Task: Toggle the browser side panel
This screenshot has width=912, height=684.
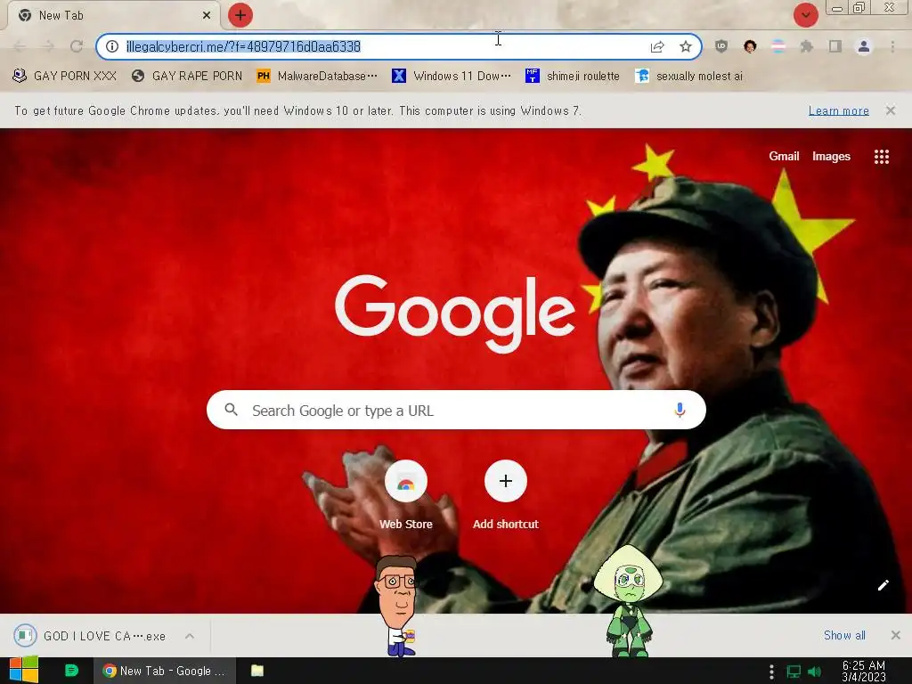Action: point(835,46)
